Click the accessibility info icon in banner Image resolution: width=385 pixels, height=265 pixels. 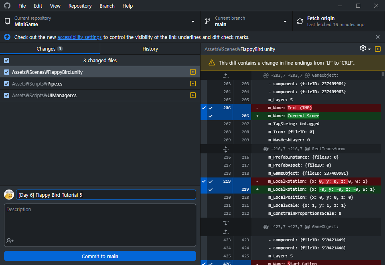7,37
